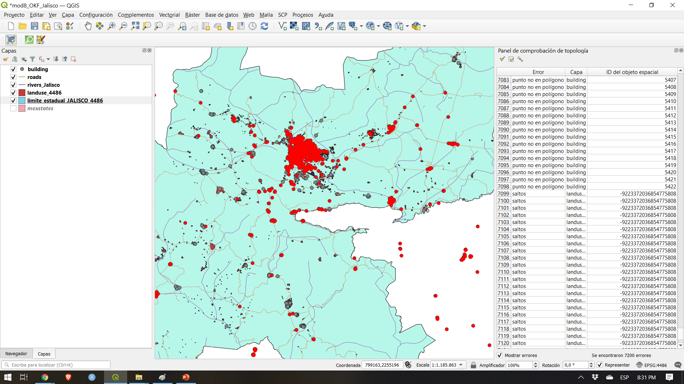Toggle Mostrar errores checkbox
The height and width of the screenshot is (384, 684).
500,355
